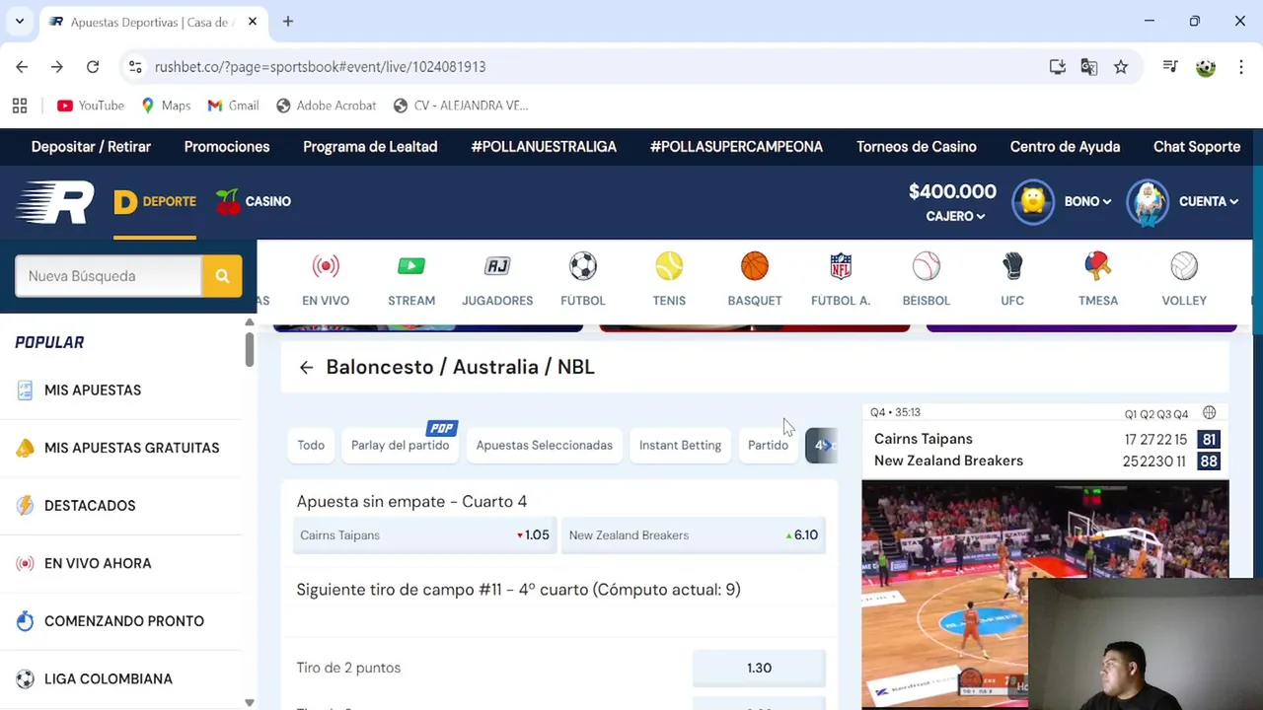Select Tiro de 2 puntos odds 1.30

pos(759,668)
